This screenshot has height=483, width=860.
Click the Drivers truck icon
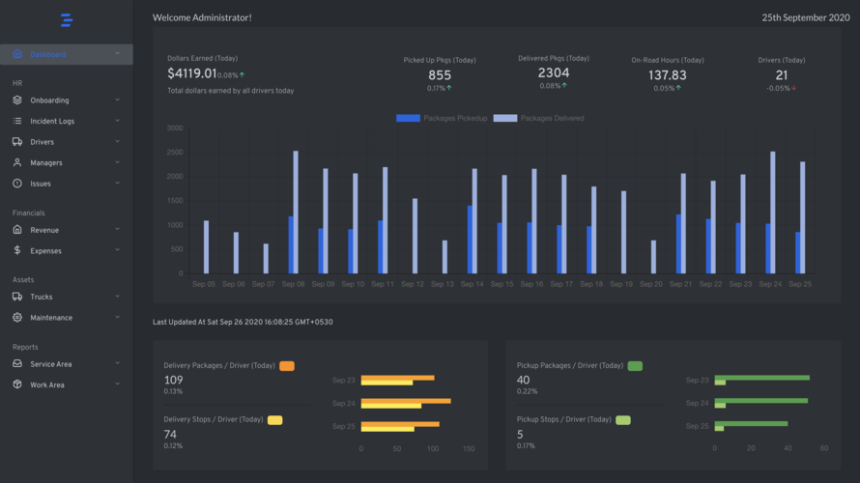click(17, 141)
